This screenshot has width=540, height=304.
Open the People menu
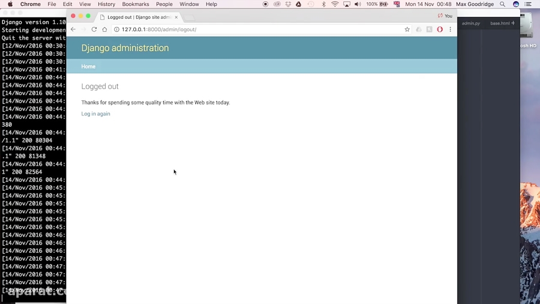tap(164, 4)
